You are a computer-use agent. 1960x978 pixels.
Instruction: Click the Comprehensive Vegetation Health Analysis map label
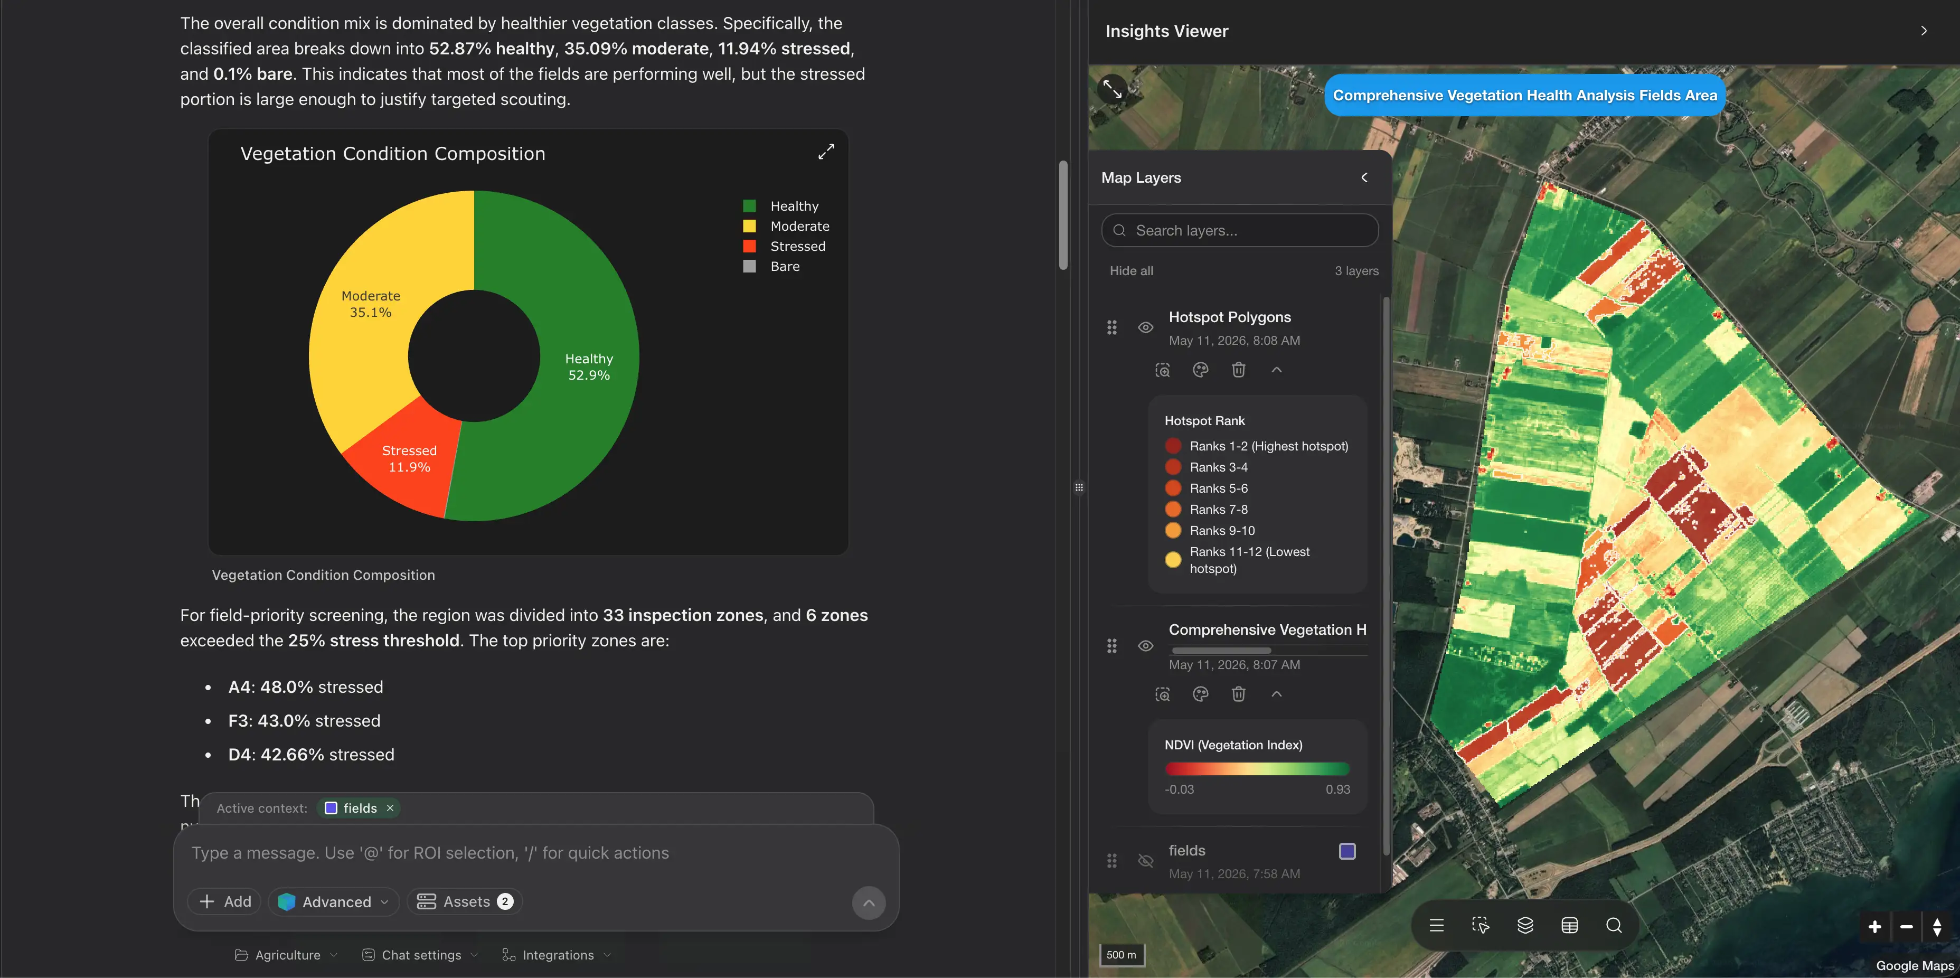pyautogui.click(x=1525, y=95)
